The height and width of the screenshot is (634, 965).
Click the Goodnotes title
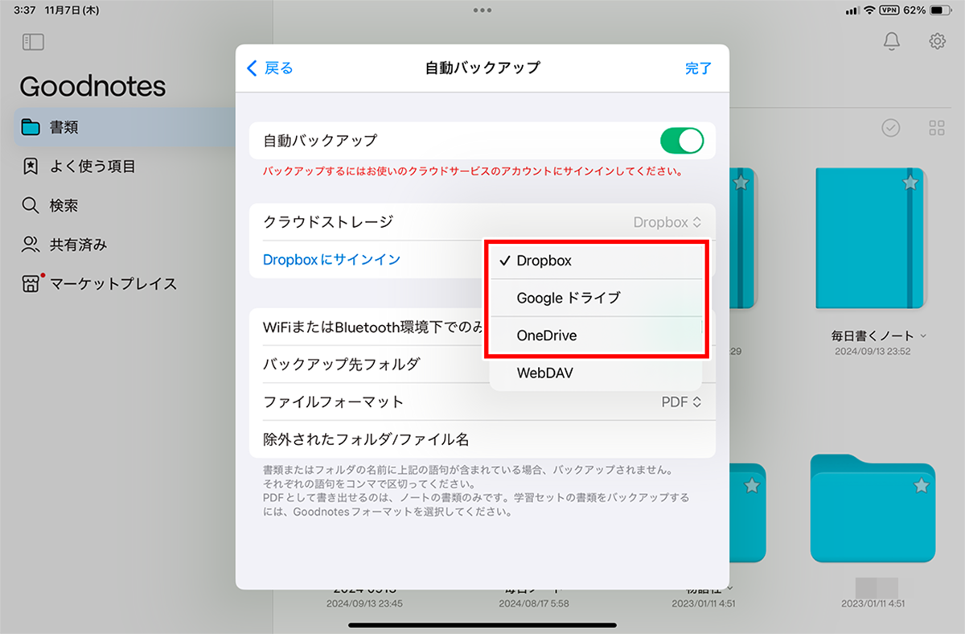tap(92, 86)
